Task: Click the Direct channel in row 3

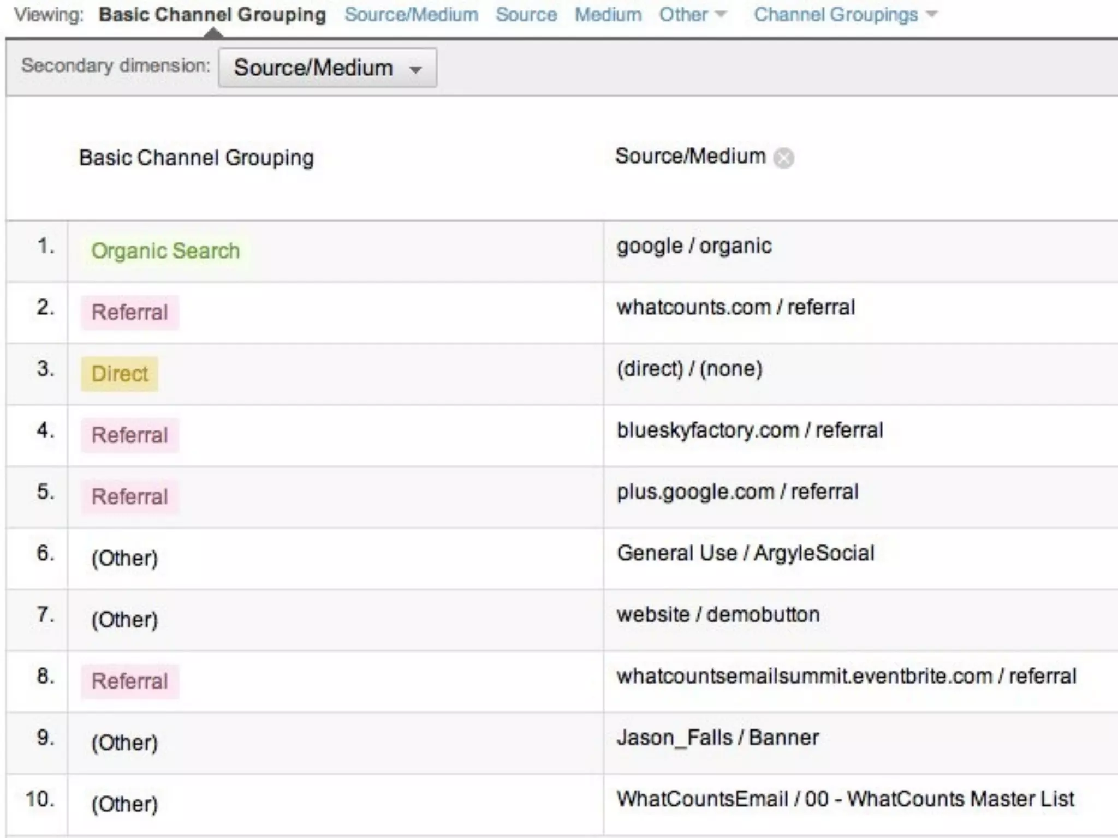Action: (x=120, y=374)
